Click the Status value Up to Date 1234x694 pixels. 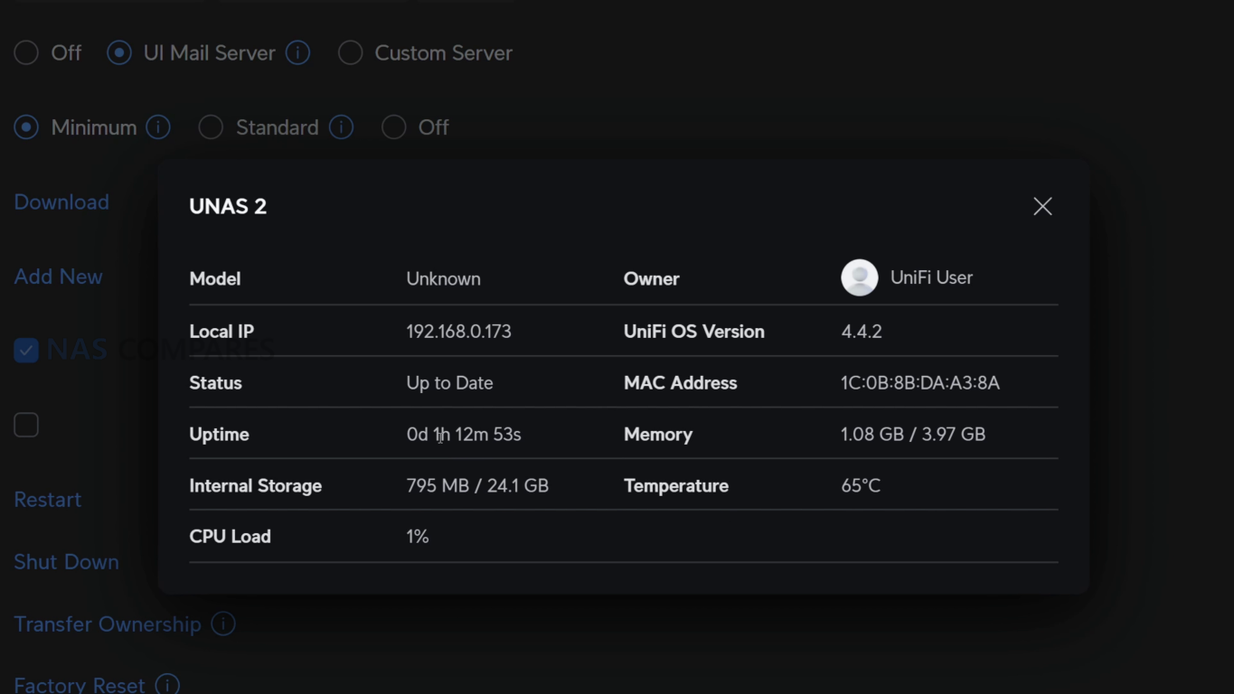[x=449, y=383]
